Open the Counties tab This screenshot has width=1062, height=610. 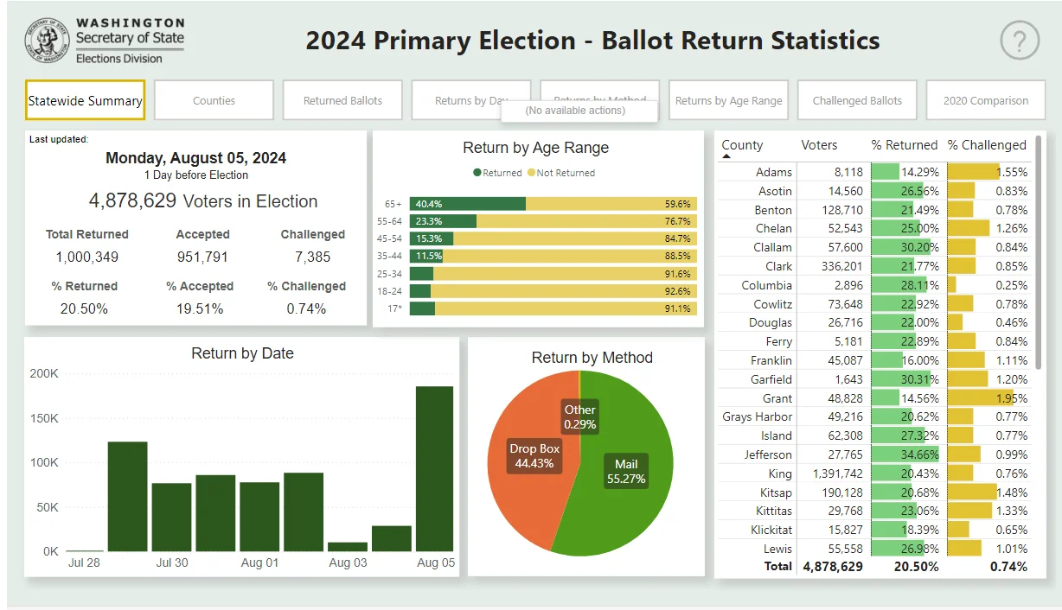214,100
